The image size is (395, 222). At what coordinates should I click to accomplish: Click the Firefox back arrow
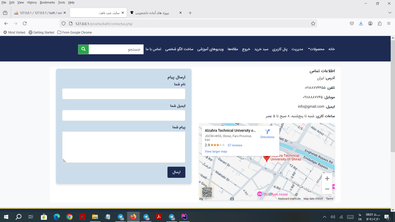tap(6, 23)
